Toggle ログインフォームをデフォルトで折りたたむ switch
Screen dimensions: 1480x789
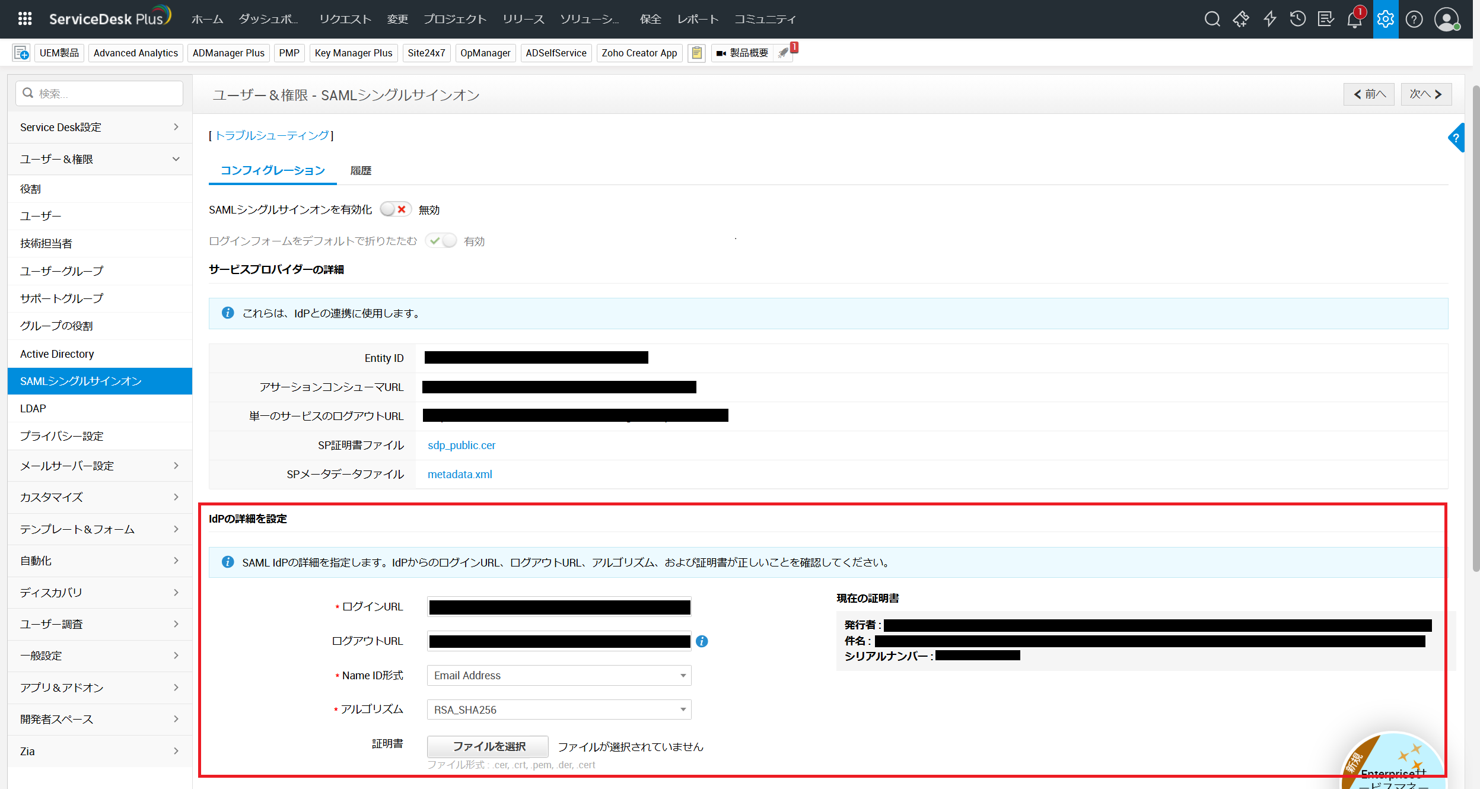pos(441,241)
